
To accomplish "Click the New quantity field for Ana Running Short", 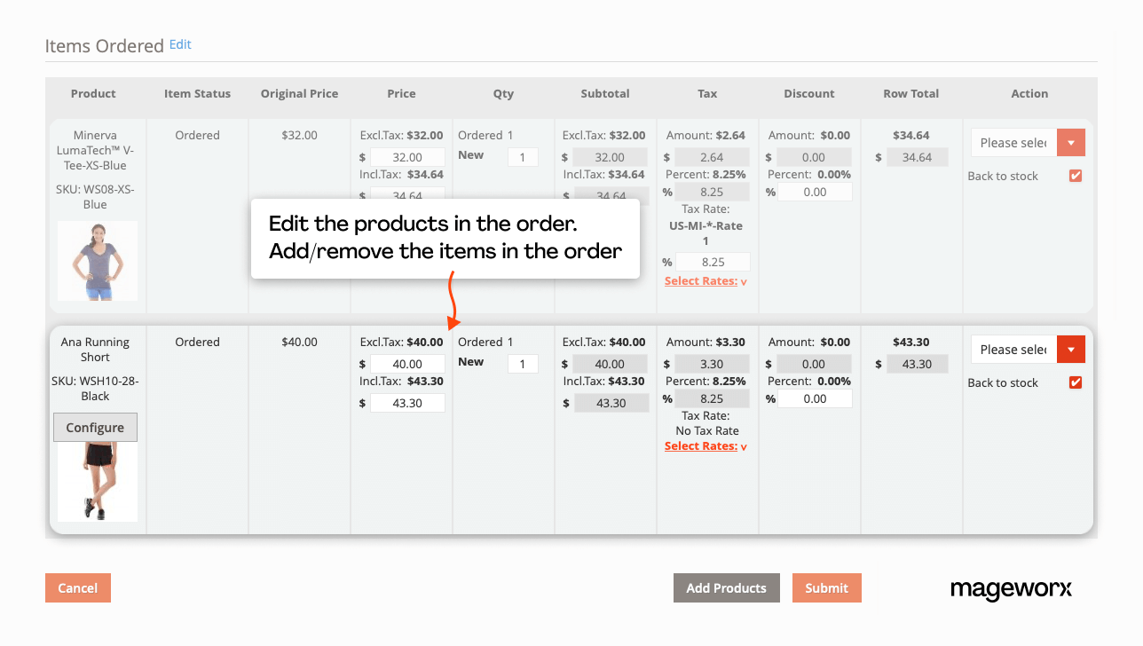I will point(523,363).
